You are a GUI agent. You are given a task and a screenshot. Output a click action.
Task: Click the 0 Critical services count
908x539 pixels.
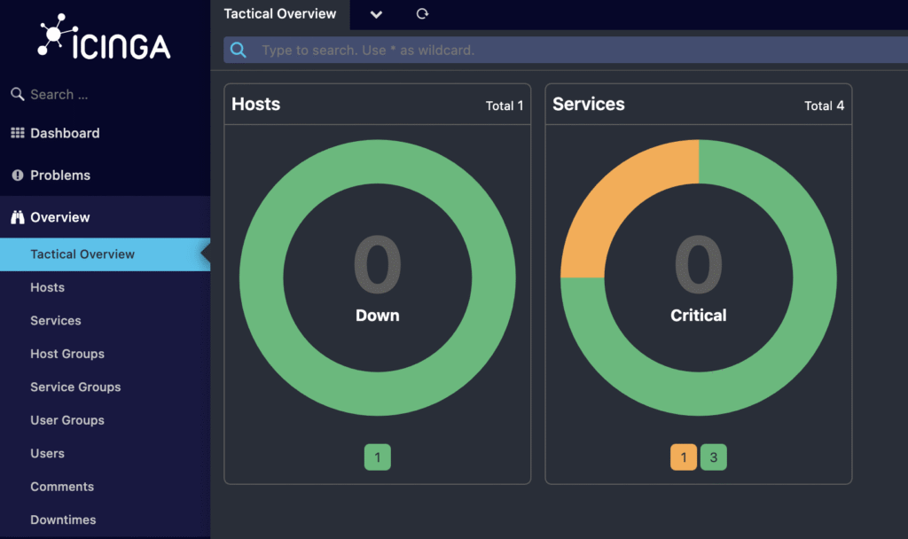pos(699,264)
